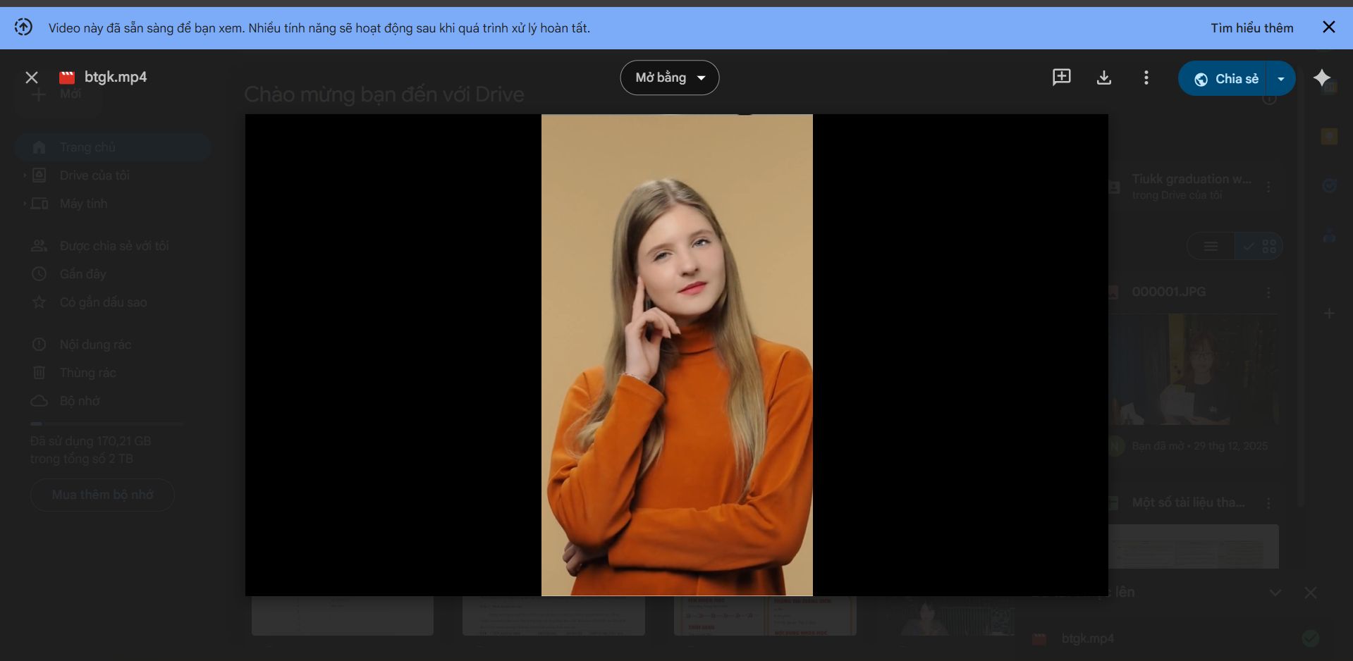Open the 'Mở bằng' dropdown
This screenshot has height=661, width=1353.
[670, 78]
